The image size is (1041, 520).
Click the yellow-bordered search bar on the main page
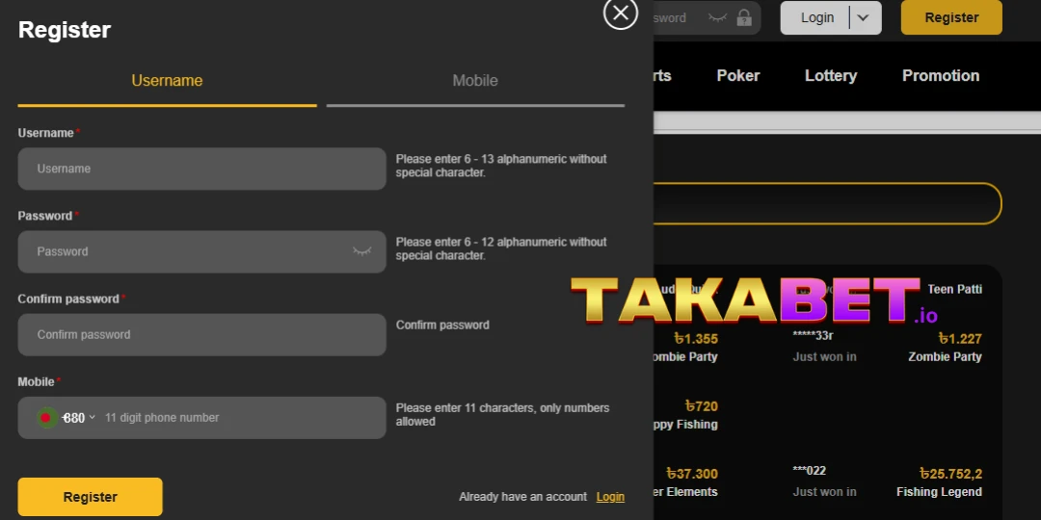coord(827,203)
